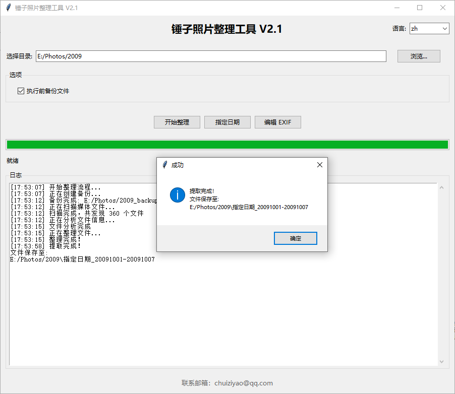Maximize the main application window
The image size is (455, 394).
coord(420,8)
